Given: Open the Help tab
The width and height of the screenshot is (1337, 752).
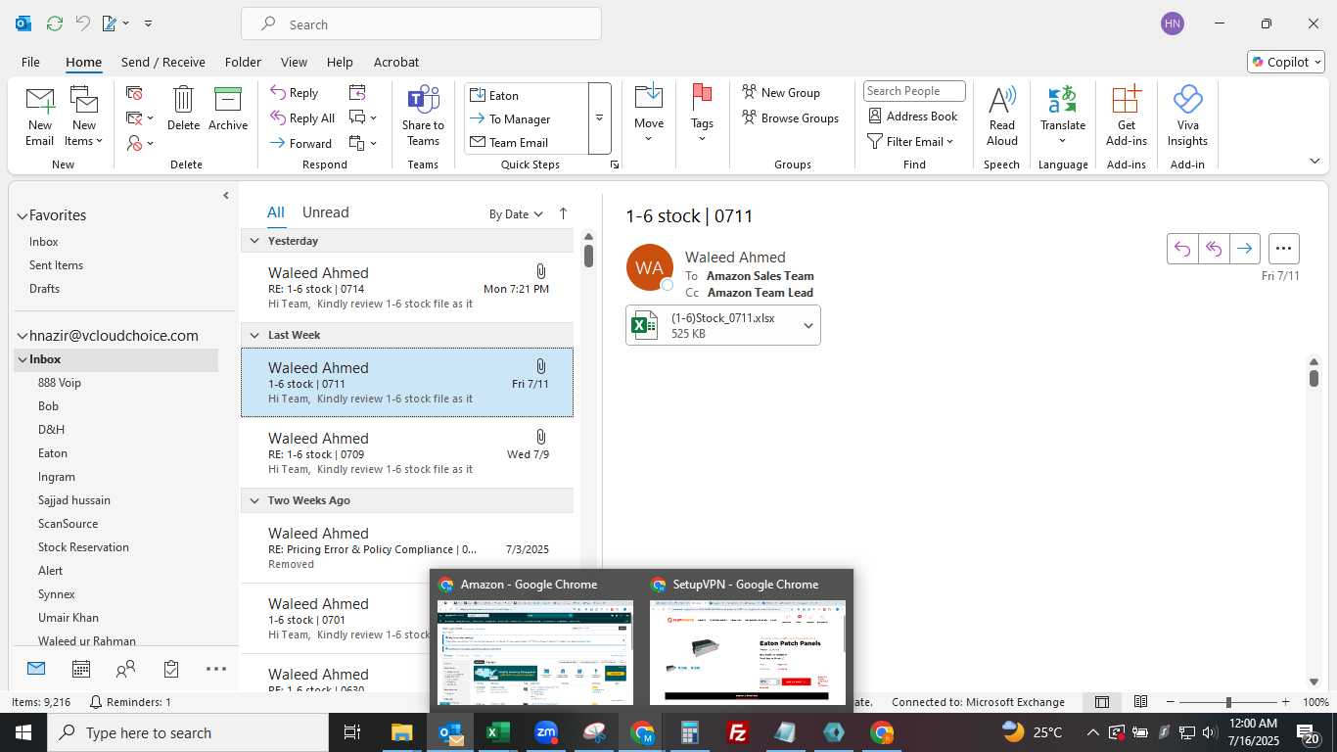Looking at the screenshot, I should pos(340,62).
